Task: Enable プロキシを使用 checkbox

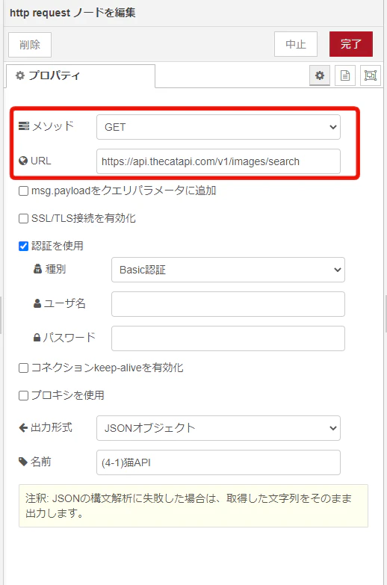Action: point(23,395)
